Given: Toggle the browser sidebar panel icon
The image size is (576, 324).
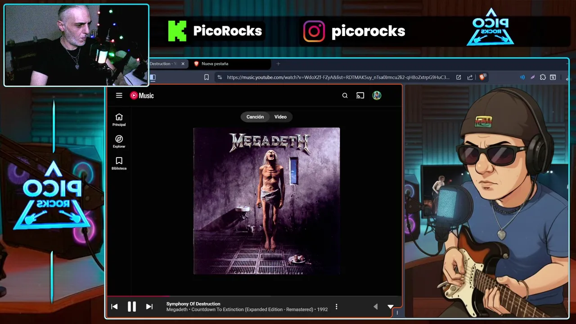Looking at the screenshot, I should [153, 77].
